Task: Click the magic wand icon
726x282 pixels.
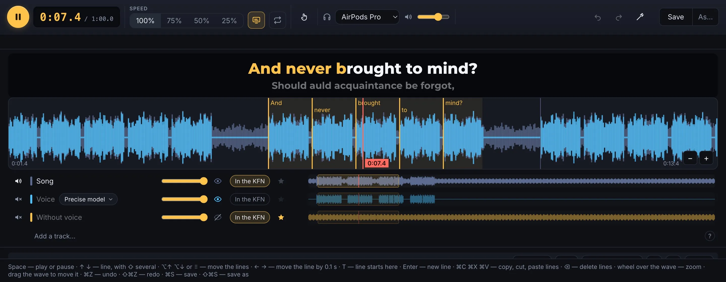Action: (x=640, y=17)
